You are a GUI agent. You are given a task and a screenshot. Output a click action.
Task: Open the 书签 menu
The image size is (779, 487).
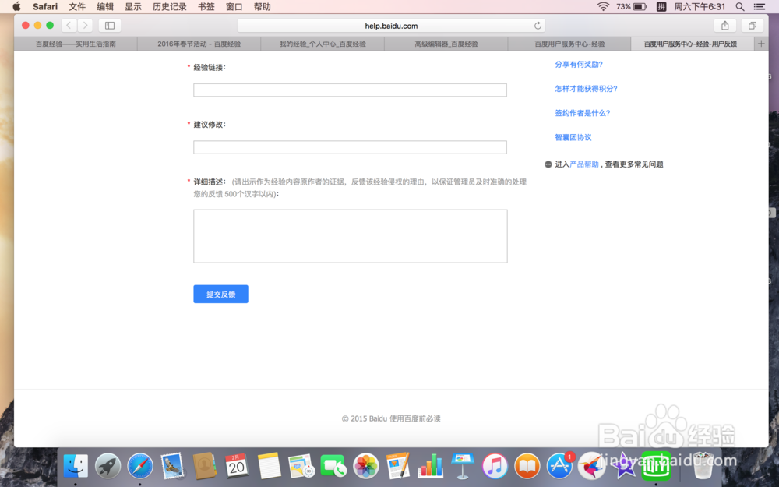[x=205, y=6]
